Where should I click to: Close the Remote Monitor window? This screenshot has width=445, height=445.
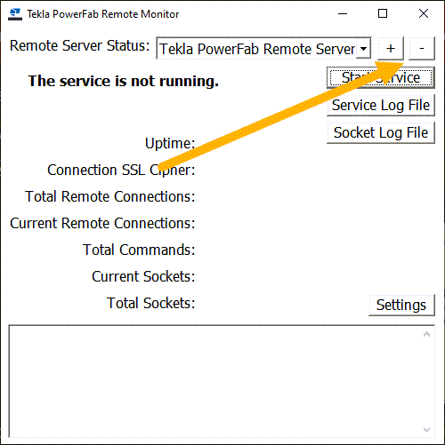coord(424,14)
